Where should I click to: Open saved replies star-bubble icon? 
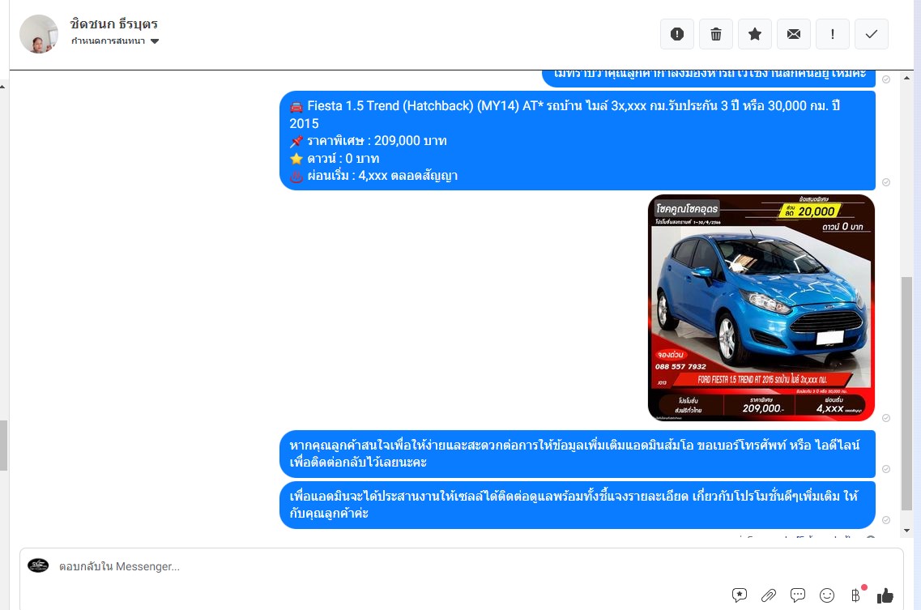[x=740, y=595]
